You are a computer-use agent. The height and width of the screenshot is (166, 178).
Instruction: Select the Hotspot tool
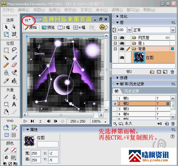(x=6, y=128)
